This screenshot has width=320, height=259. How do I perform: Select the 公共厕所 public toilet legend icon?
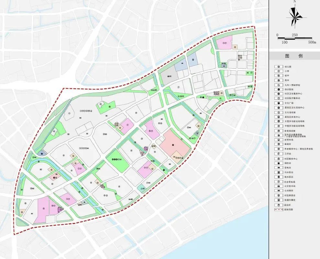(x=279, y=191)
